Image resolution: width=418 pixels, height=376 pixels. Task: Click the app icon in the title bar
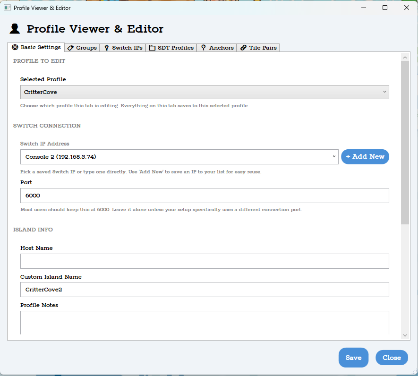point(7,8)
